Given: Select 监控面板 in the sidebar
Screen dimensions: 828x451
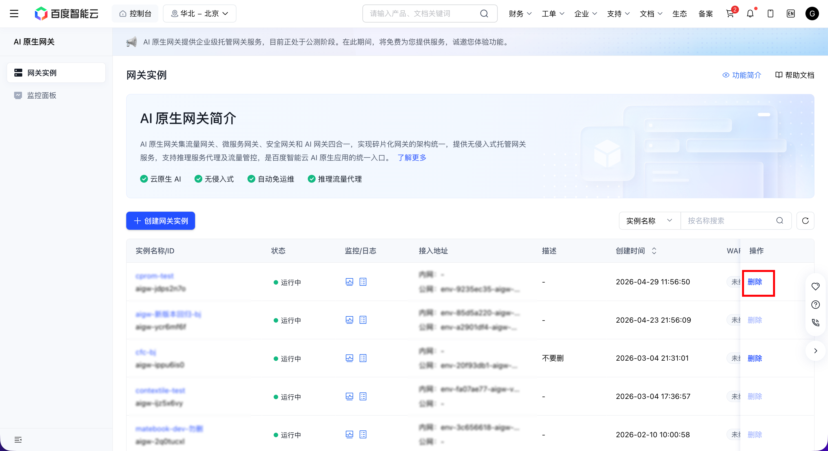Looking at the screenshot, I should coord(56,95).
